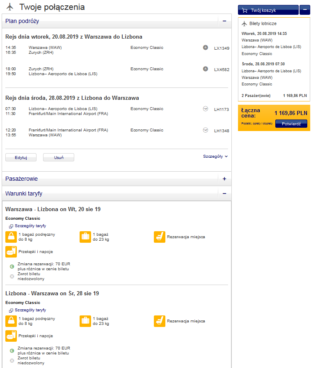
Task: Click the Swiss airline icon beside LX4582
Action: [205, 69]
